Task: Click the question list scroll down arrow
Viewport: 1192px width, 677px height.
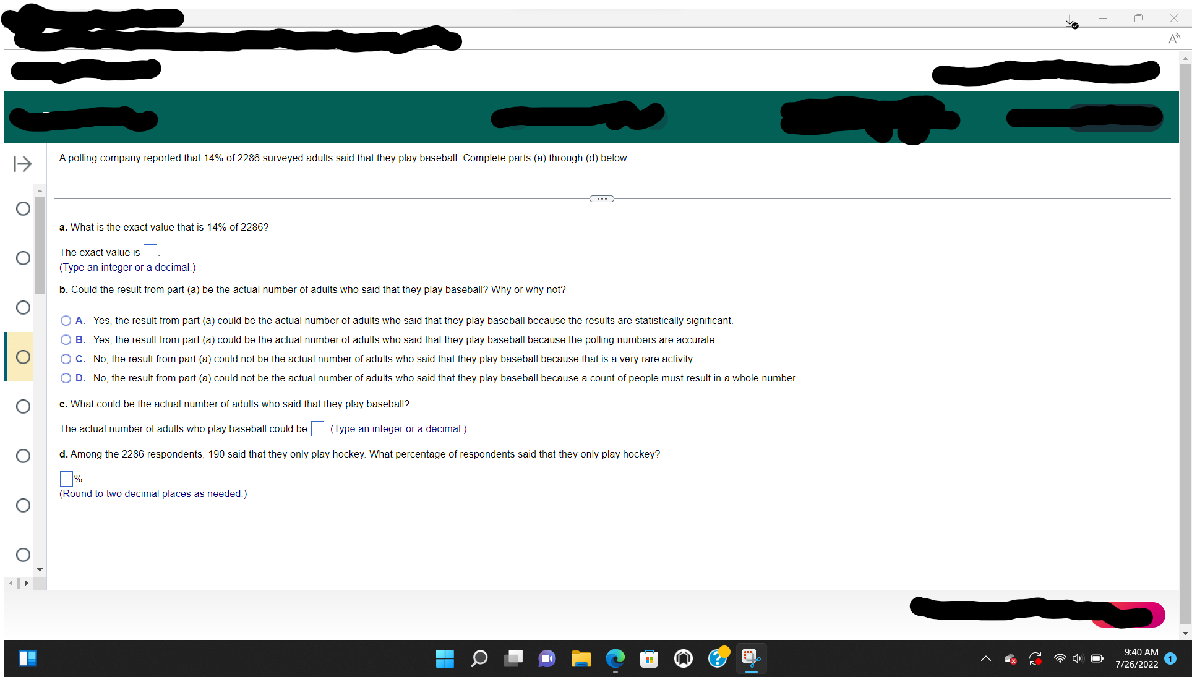Action: click(40, 569)
